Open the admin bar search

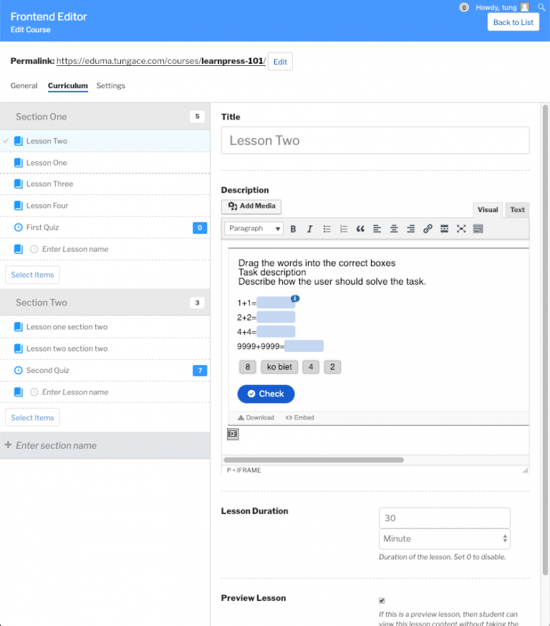point(542,7)
